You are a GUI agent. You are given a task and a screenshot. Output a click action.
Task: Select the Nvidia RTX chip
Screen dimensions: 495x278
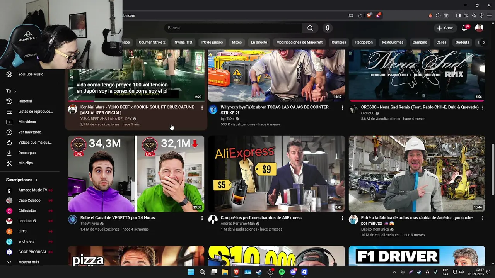(x=183, y=42)
